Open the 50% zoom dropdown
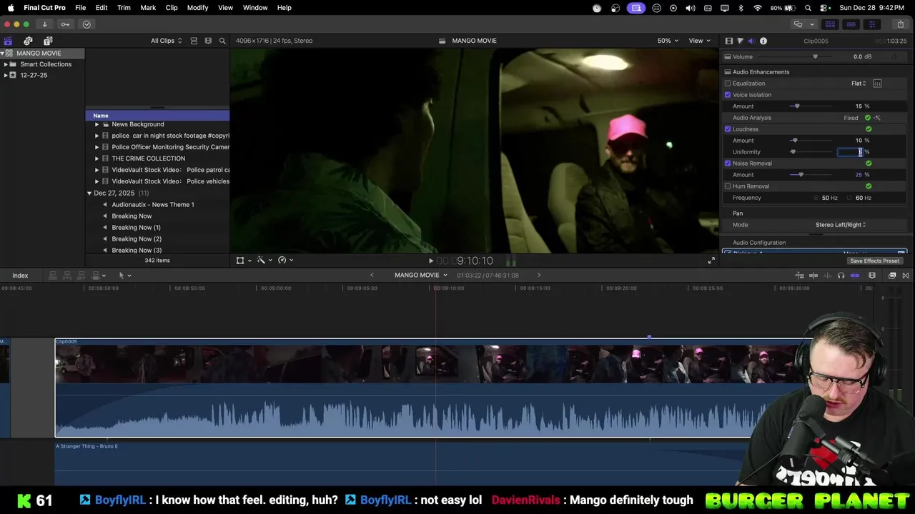 668,41
